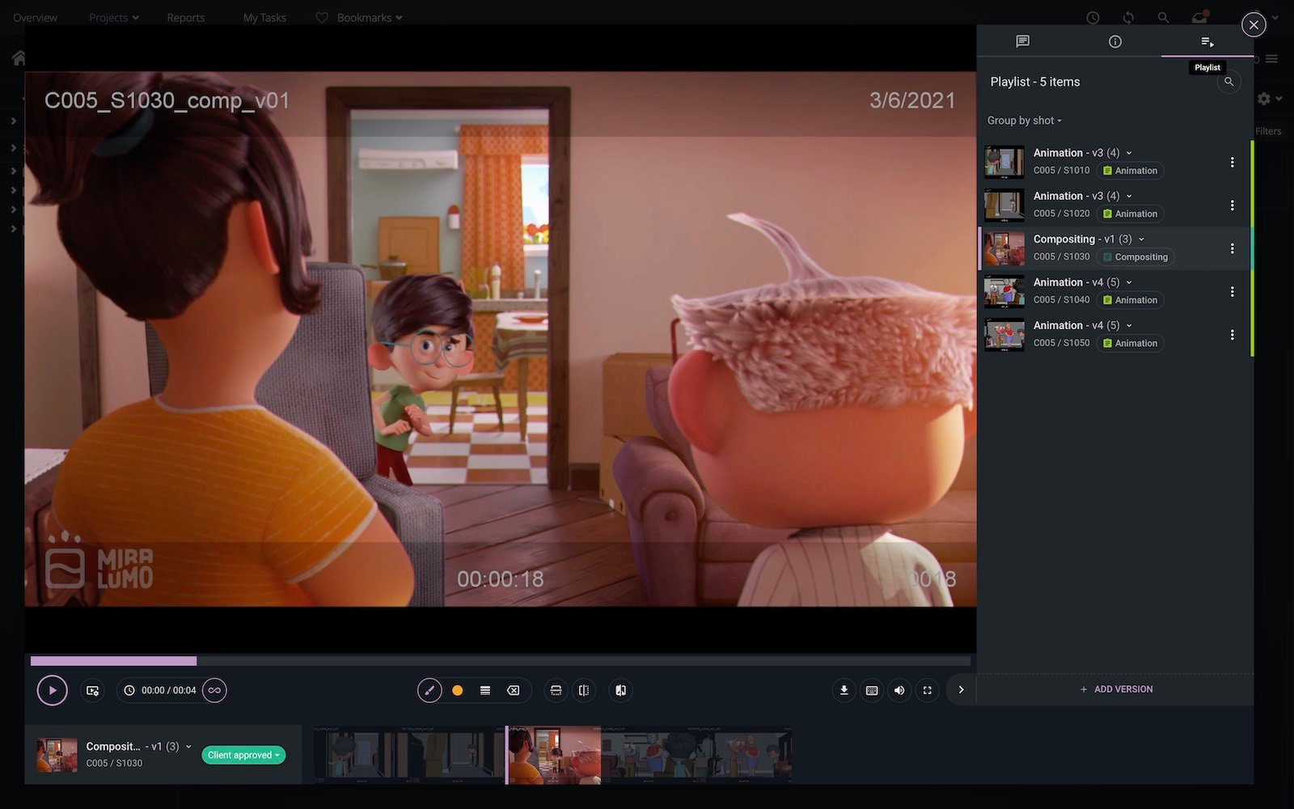Clear annotations with the erase icon
The image size is (1294, 809).
[514, 690]
